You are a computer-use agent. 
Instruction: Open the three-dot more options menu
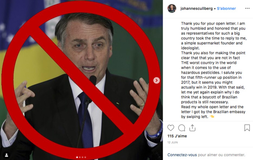247,8
